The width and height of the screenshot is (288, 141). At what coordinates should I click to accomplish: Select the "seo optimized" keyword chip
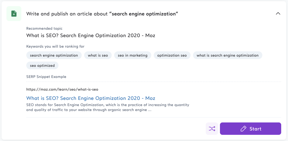(x=42, y=66)
